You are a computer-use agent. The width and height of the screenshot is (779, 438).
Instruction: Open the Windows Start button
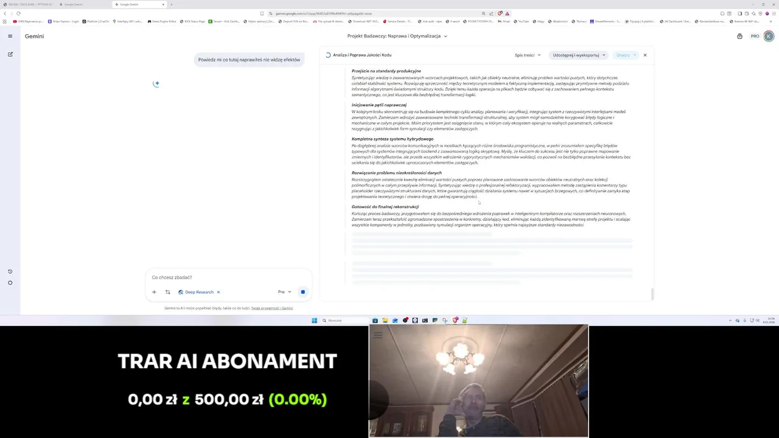coord(314,321)
